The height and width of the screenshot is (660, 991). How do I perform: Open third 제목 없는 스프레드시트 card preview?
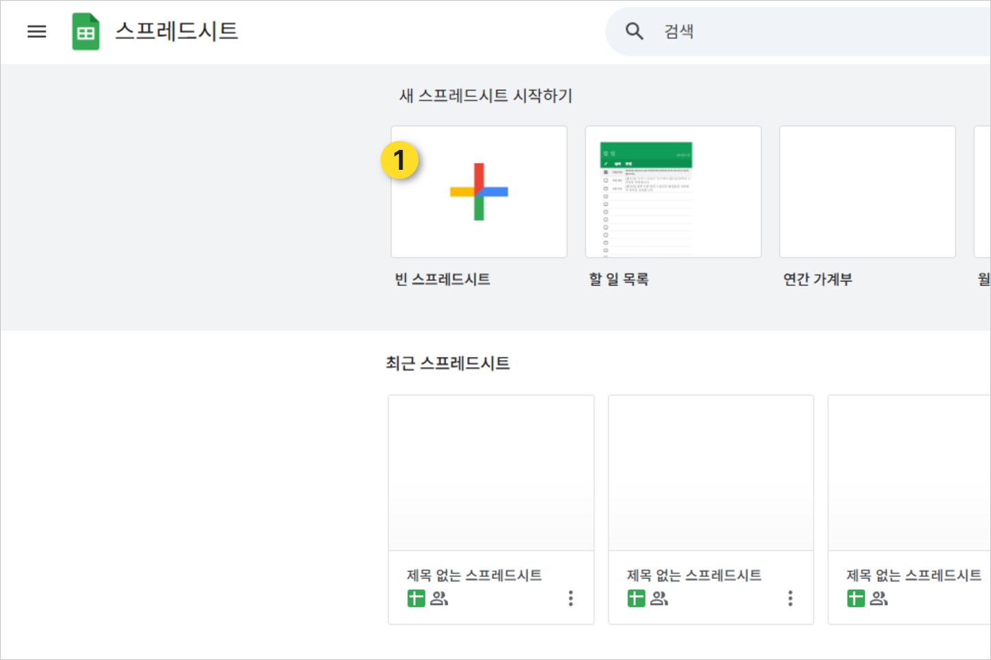click(x=910, y=473)
